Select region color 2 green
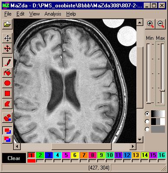The height and width of the screenshot is (173, 168). pos(40,155)
